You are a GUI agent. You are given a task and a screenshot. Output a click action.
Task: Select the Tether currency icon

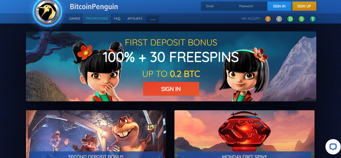pyautogui.click(x=313, y=19)
